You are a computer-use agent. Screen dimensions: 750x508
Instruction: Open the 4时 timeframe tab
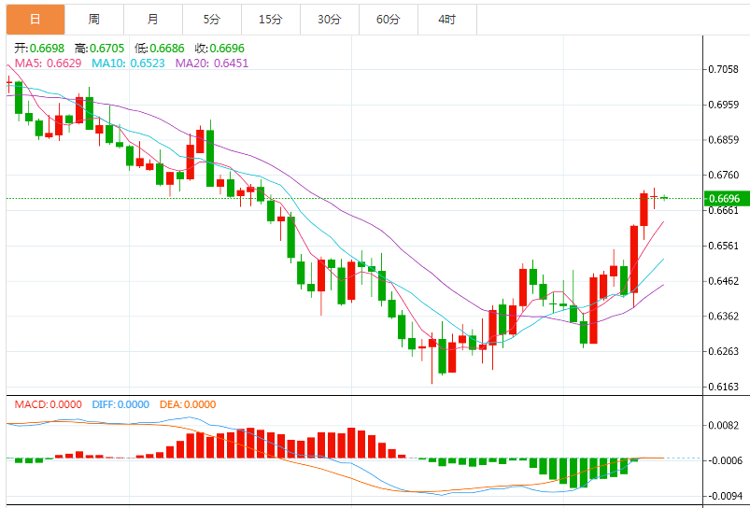[x=447, y=20]
